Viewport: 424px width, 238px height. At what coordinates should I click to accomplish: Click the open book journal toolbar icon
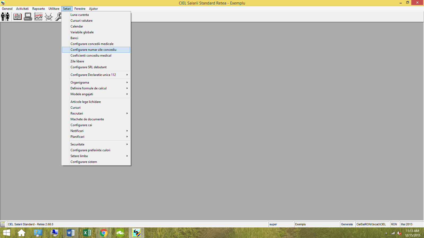click(x=17, y=17)
